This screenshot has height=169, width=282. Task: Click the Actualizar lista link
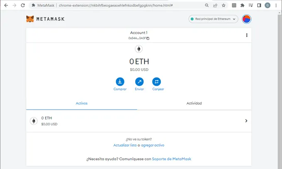125,145
